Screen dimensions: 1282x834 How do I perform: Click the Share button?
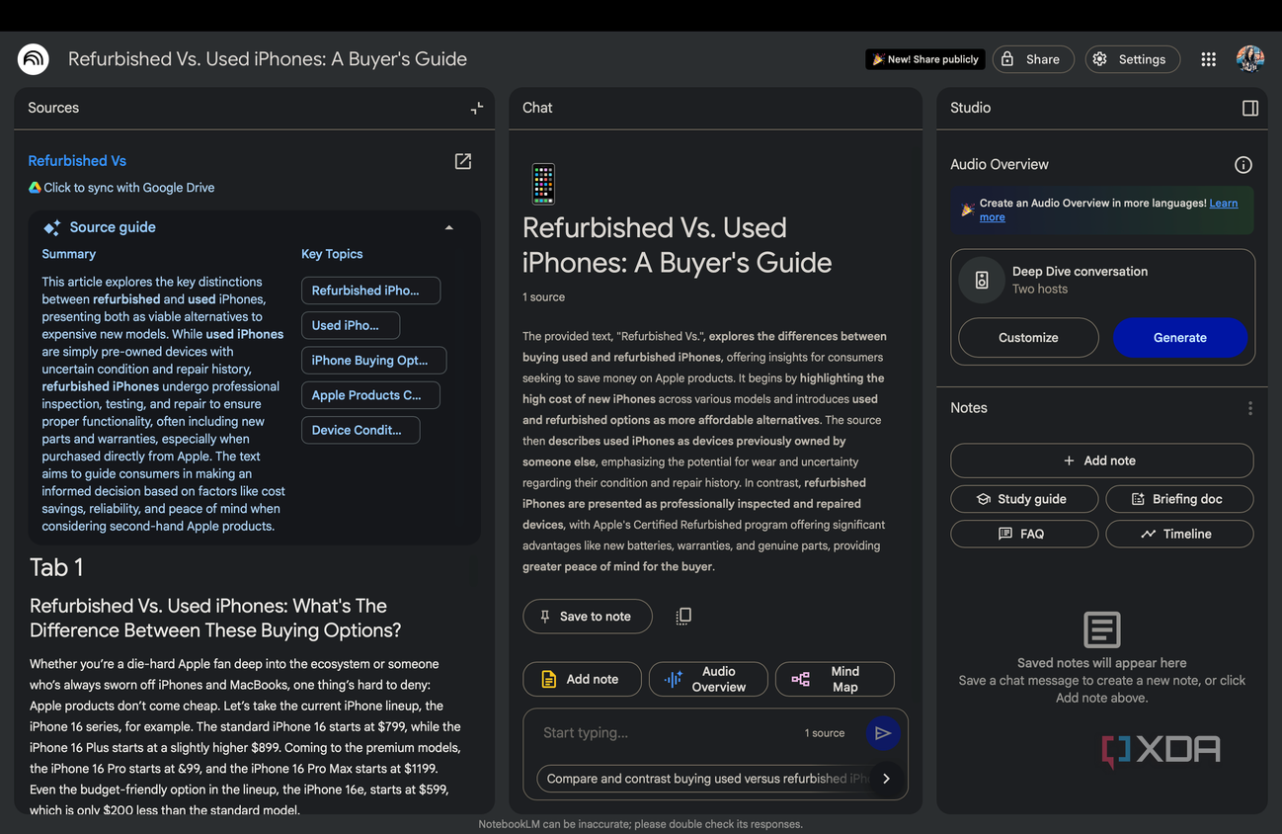click(1033, 59)
